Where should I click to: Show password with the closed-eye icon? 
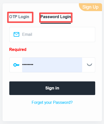click(x=89, y=65)
